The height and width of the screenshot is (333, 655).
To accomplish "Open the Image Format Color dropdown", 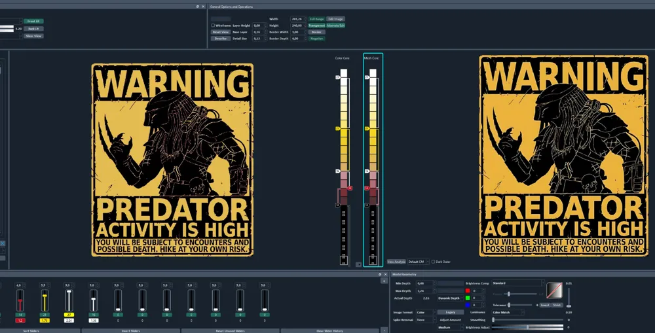I will pyautogui.click(x=425, y=312).
